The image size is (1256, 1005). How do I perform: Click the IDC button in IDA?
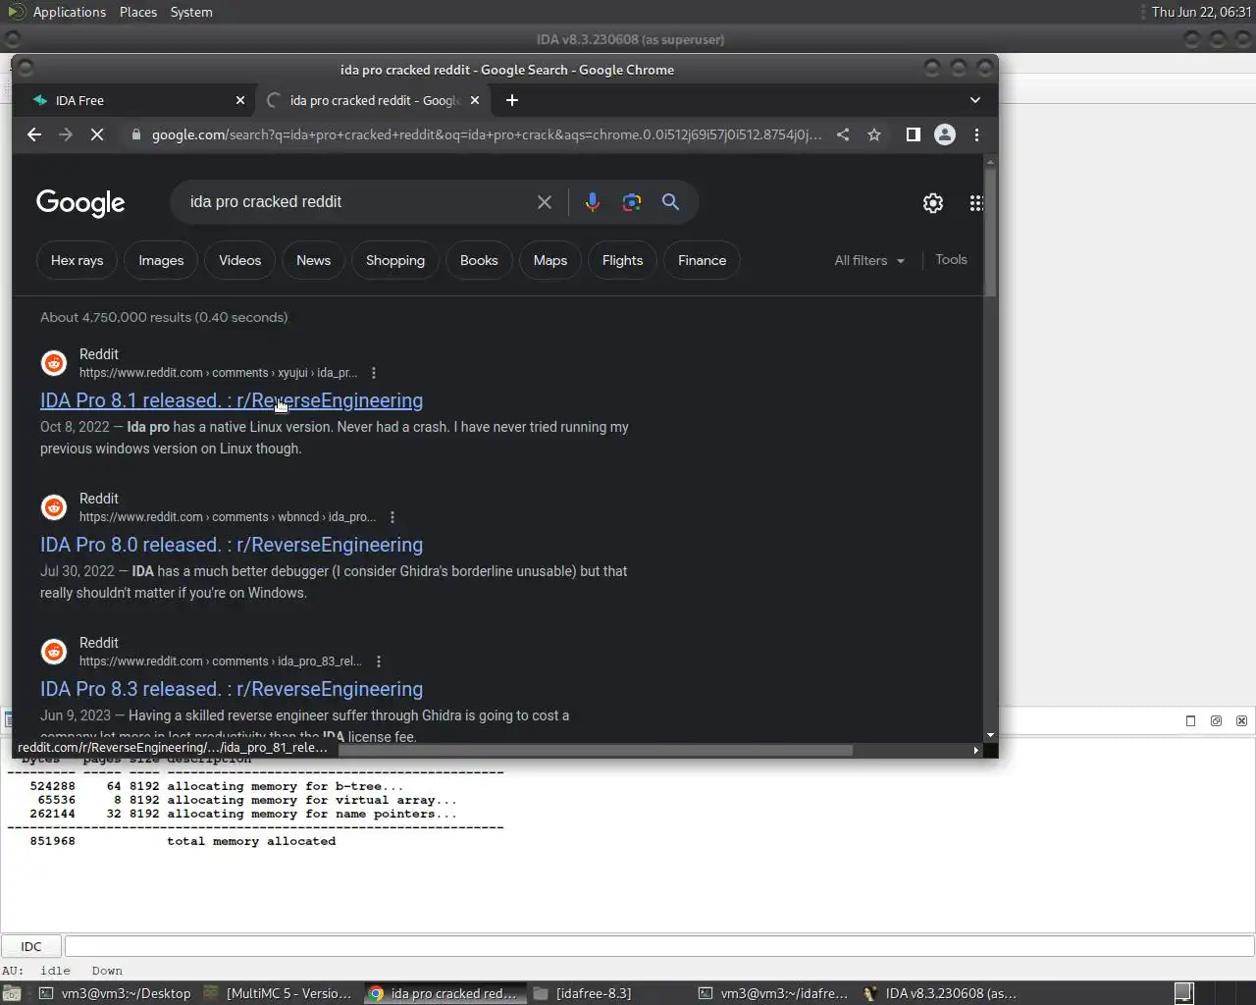(31, 946)
